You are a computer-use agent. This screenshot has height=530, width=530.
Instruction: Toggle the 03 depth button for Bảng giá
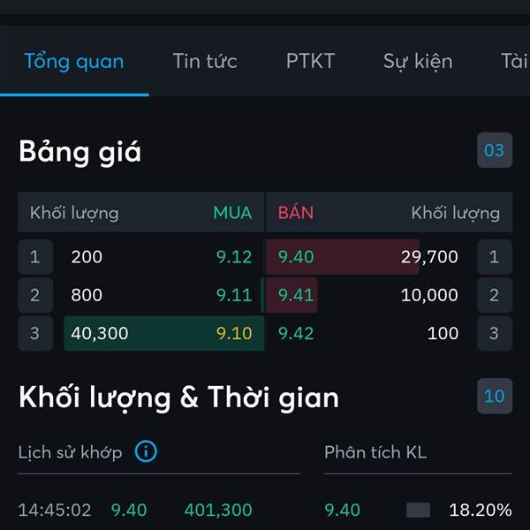pos(494,150)
